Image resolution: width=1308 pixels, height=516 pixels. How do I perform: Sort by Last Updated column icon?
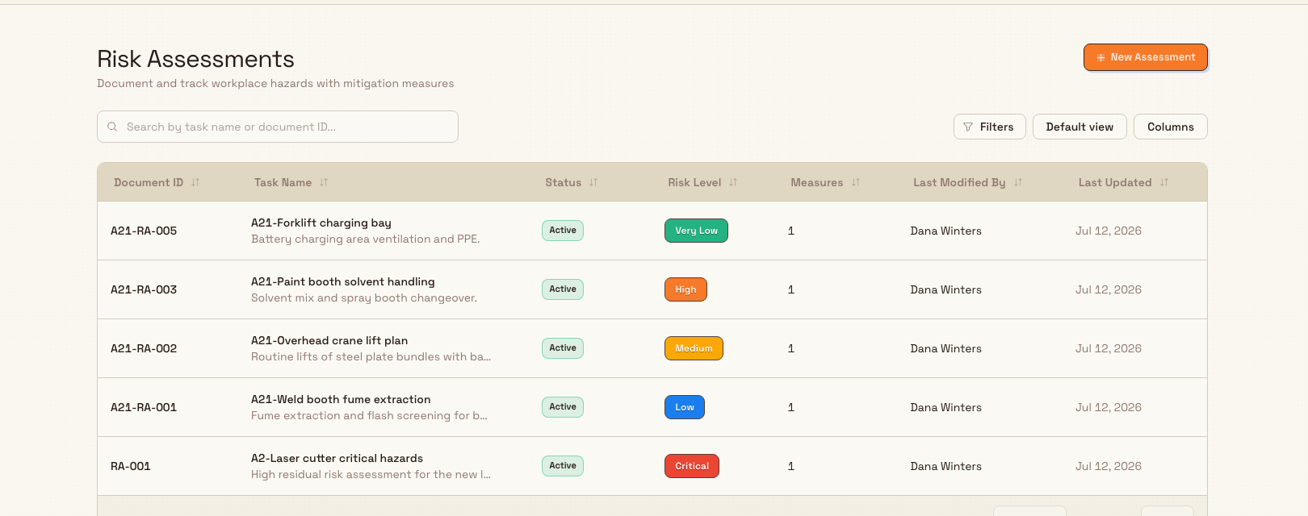(x=1164, y=182)
